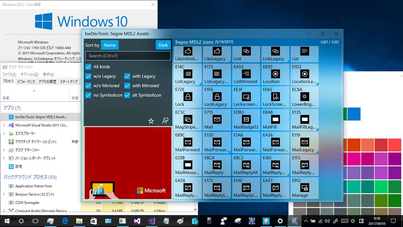Select the E14C ListLegacy icon tile
The width and height of the screenshot is (403, 227).
point(188,74)
